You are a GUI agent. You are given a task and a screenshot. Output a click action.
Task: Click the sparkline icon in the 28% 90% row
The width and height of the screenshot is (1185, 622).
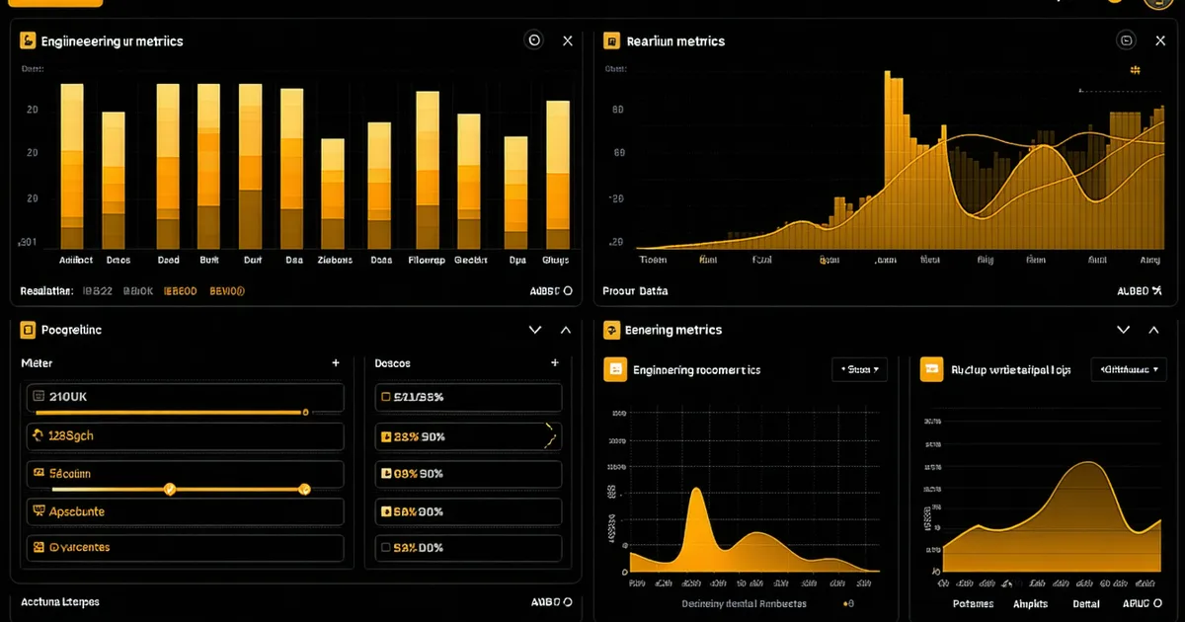pos(550,434)
